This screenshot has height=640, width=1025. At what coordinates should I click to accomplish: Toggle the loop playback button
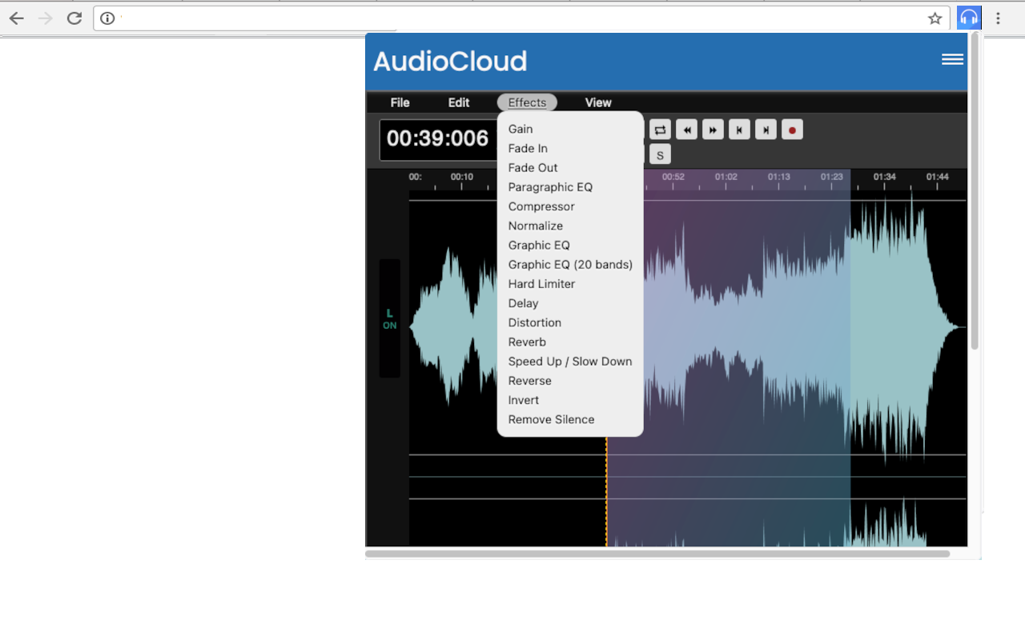tap(660, 130)
